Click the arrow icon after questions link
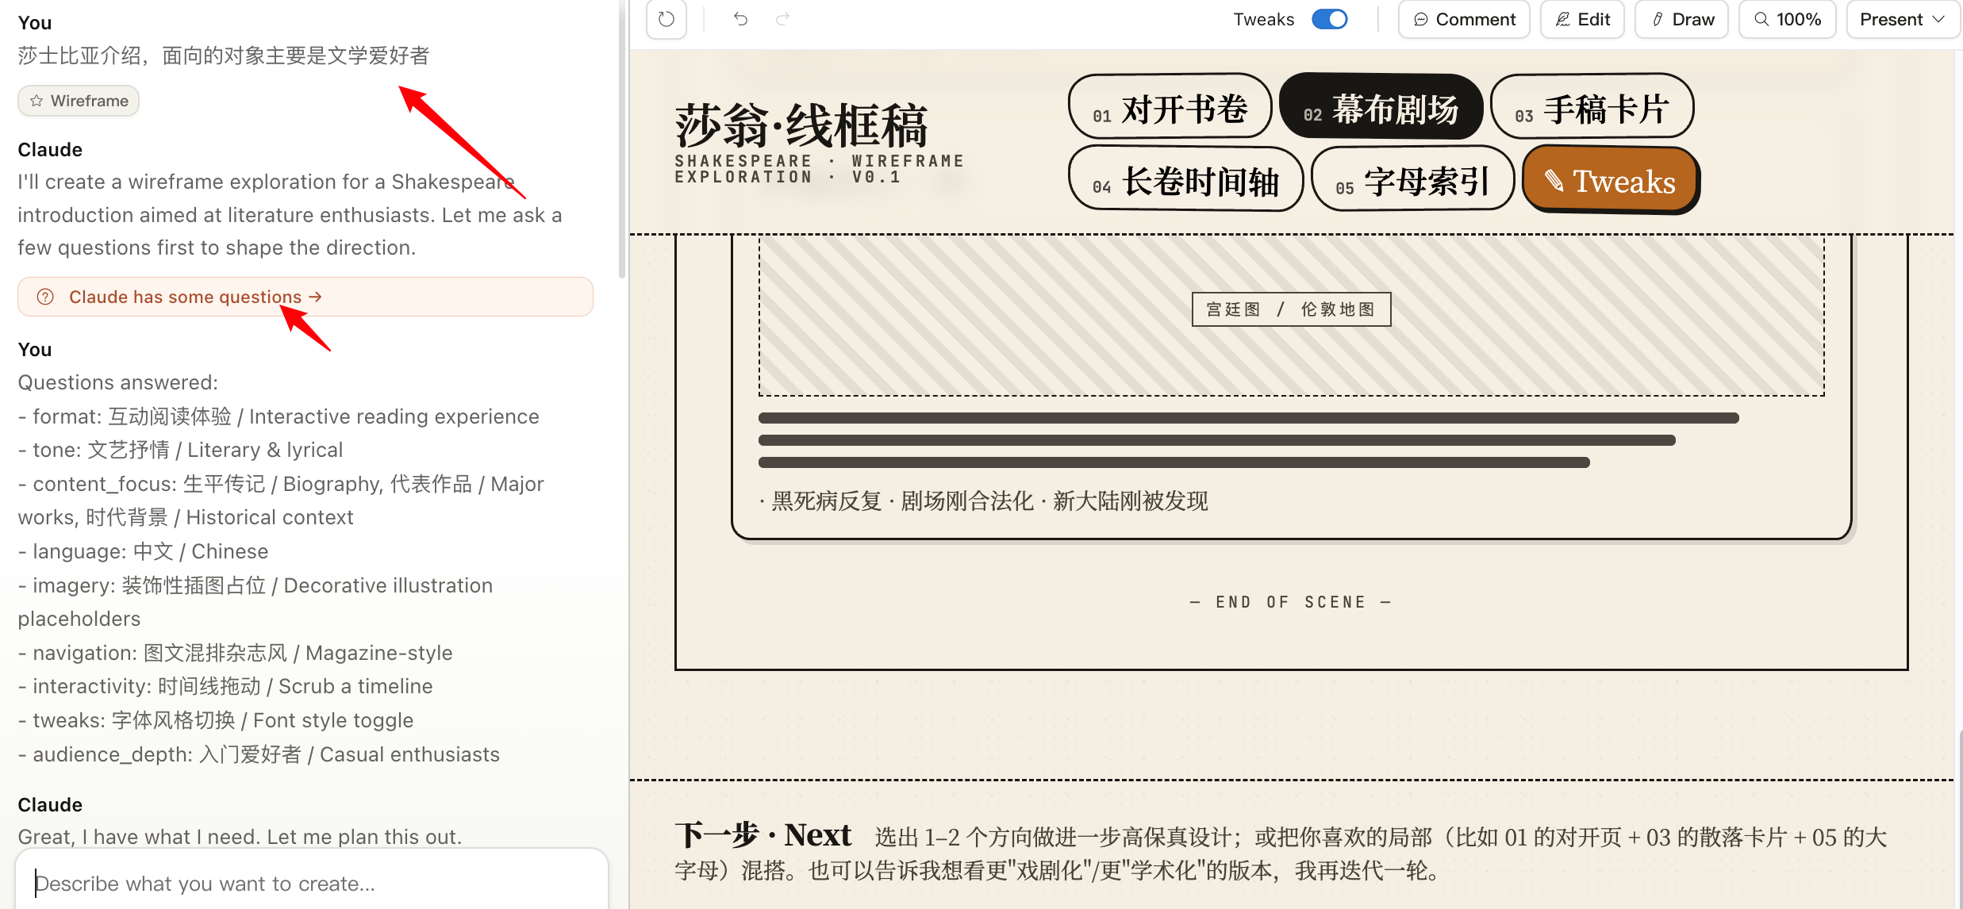This screenshot has width=1963, height=909. (x=315, y=297)
